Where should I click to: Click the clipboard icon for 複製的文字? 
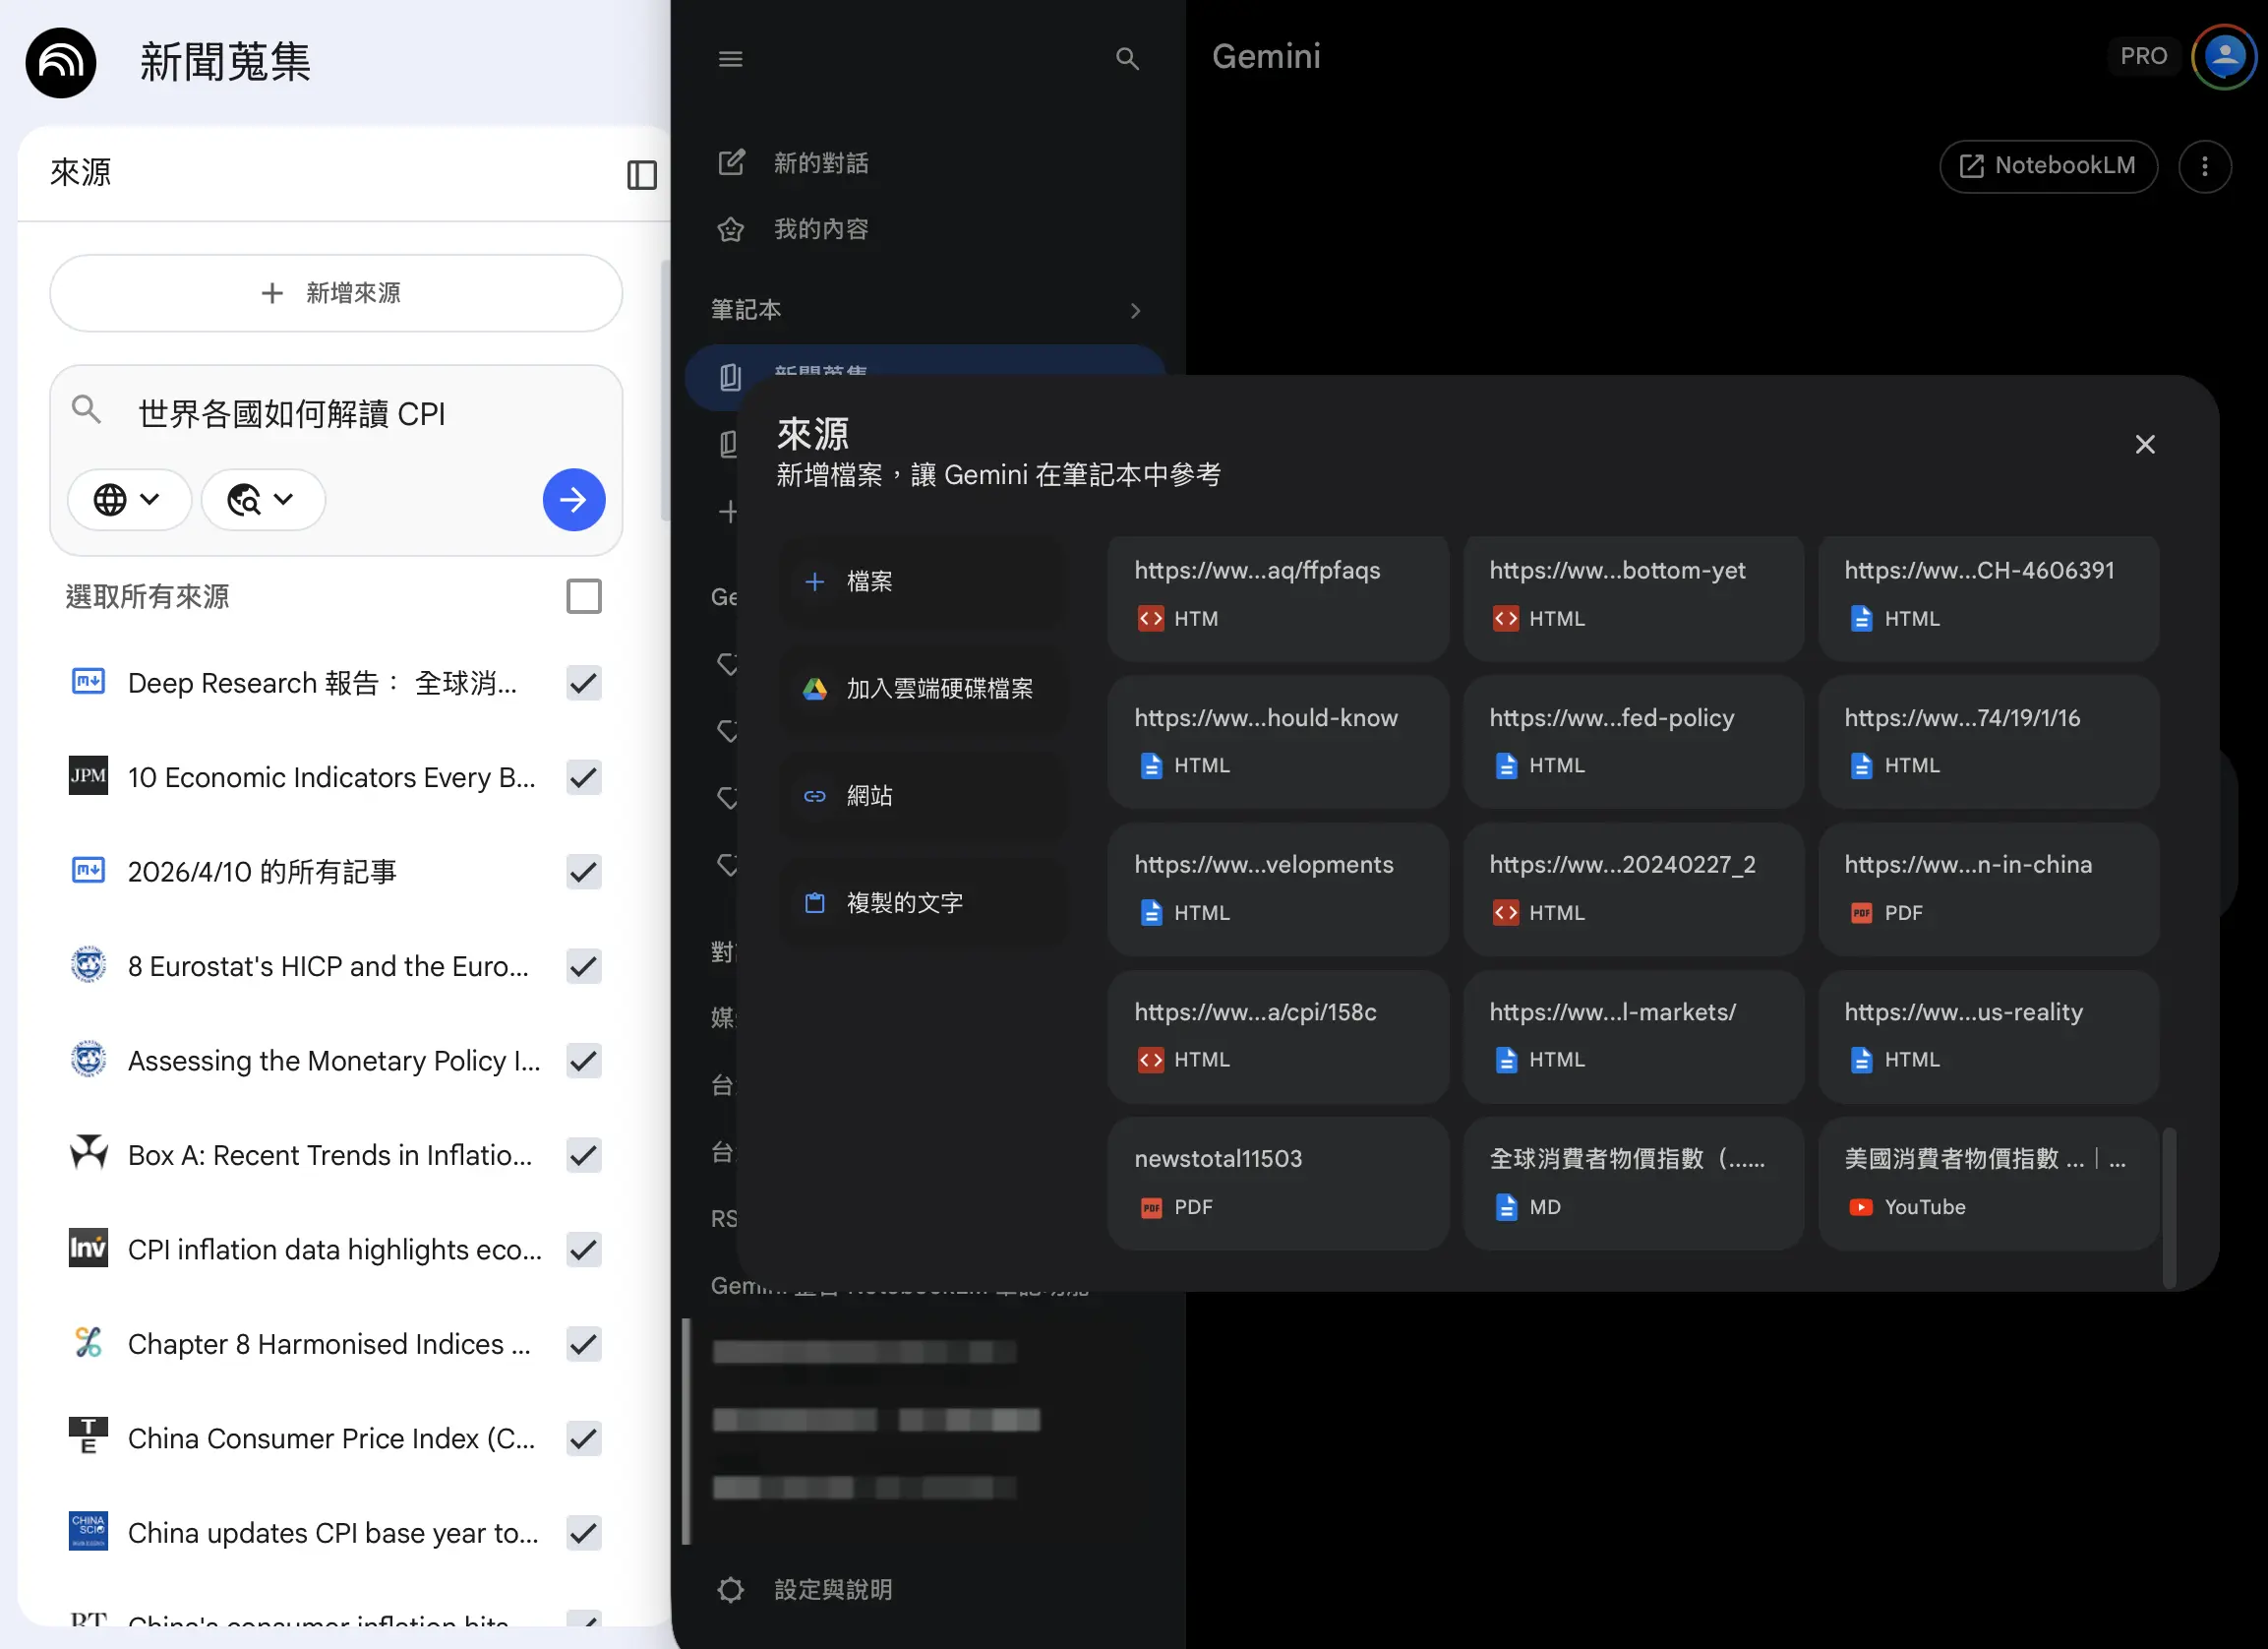click(815, 902)
